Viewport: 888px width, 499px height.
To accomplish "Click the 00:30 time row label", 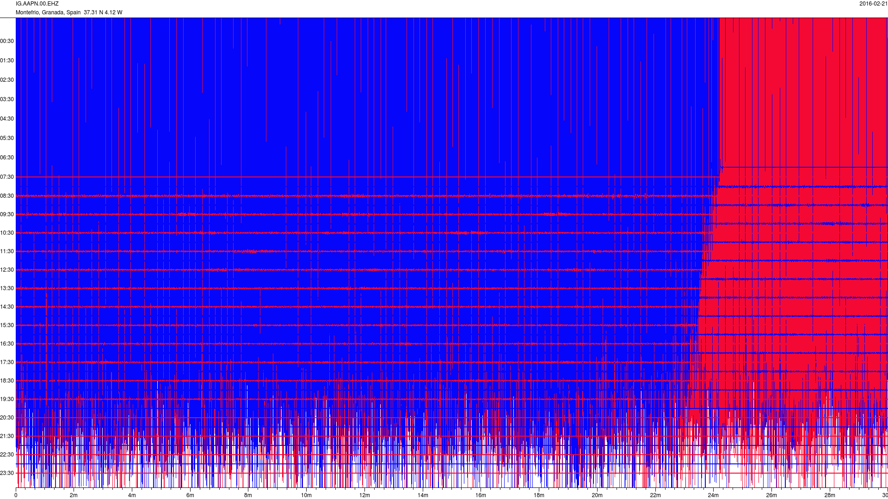I will 7,41.
